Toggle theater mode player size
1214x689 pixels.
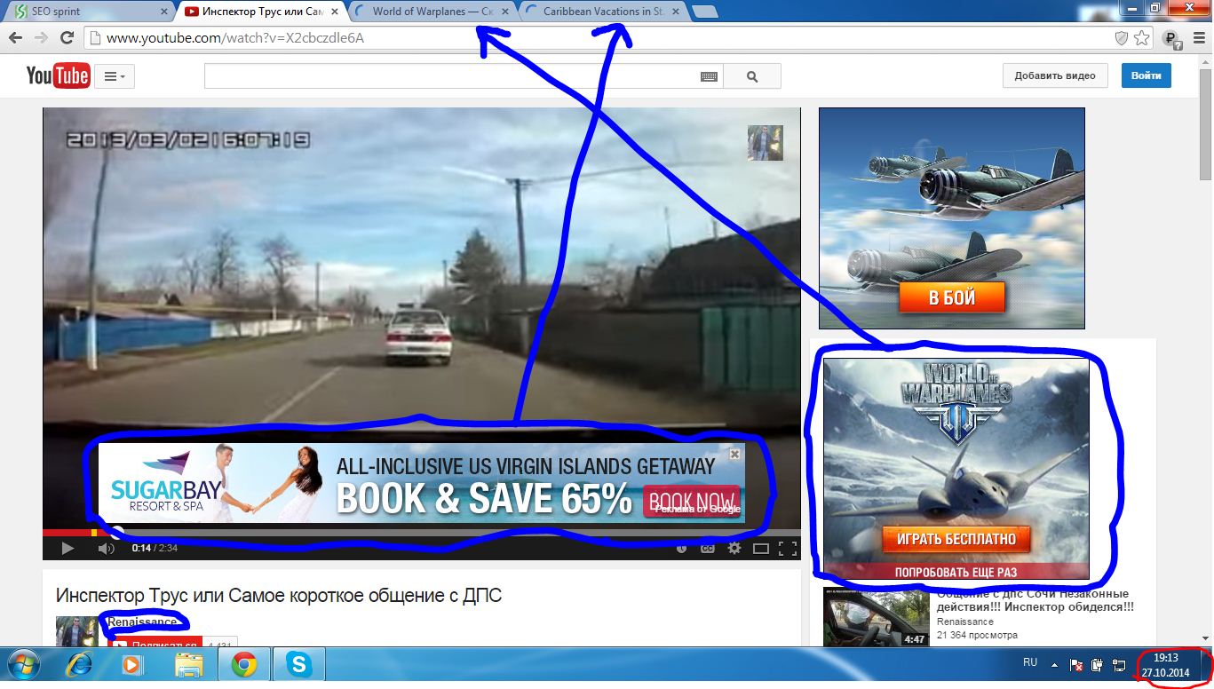761,548
